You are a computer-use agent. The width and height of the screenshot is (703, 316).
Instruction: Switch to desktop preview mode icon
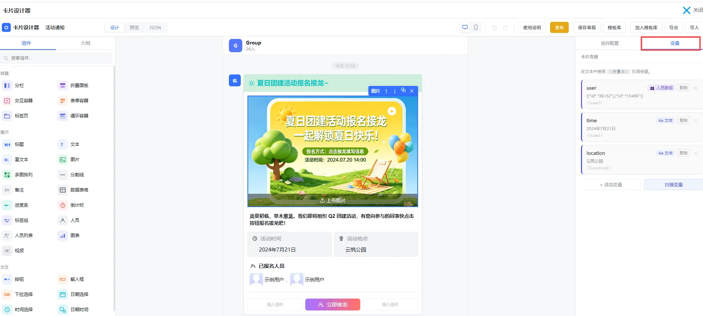465,27
